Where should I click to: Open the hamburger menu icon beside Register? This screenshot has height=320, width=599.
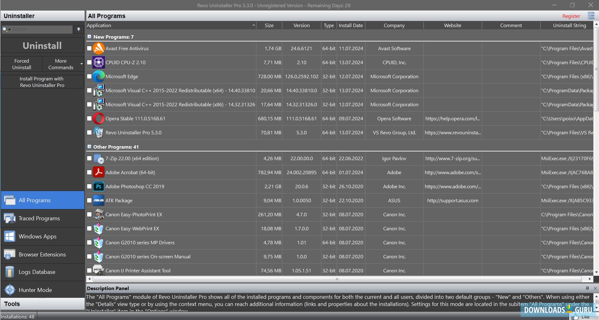point(591,16)
